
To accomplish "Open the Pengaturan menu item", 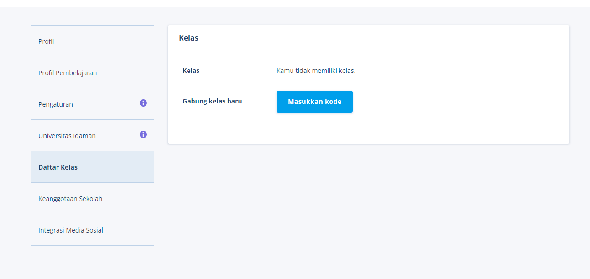I will click(x=93, y=104).
